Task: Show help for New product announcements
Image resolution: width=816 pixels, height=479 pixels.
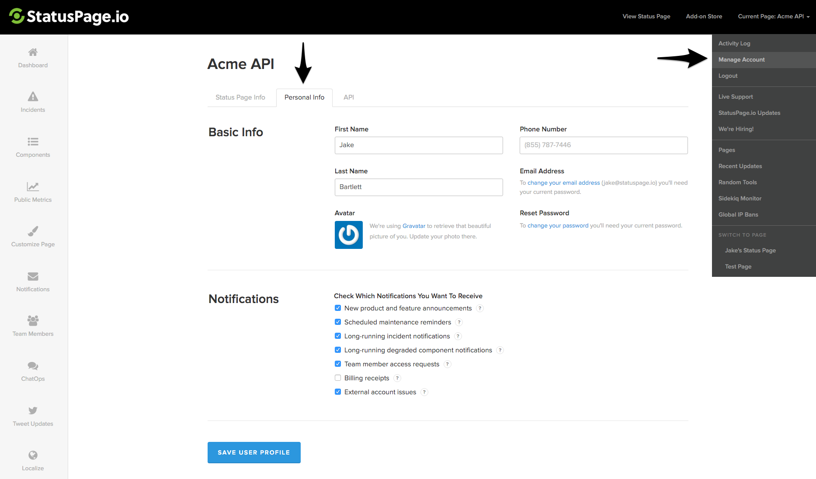Action: click(x=480, y=308)
